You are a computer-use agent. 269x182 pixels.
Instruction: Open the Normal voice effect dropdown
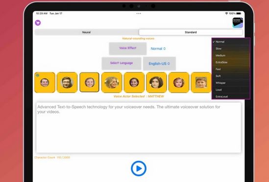coord(158,48)
